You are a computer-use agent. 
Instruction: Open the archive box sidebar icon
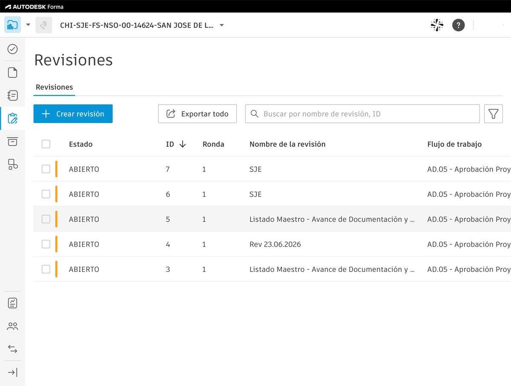pos(13,141)
